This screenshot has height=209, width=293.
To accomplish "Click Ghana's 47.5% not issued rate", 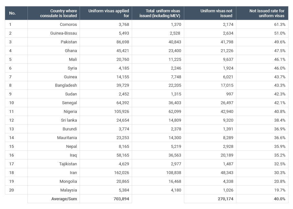I will click(x=279, y=51).
